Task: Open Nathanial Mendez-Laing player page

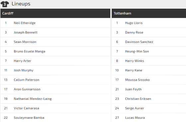Action: coord(33,99)
